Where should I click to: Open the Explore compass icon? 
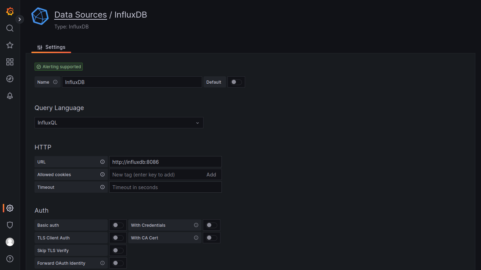[x=10, y=79]
